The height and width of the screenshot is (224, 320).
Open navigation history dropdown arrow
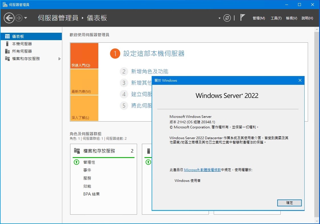click(26, 18)
